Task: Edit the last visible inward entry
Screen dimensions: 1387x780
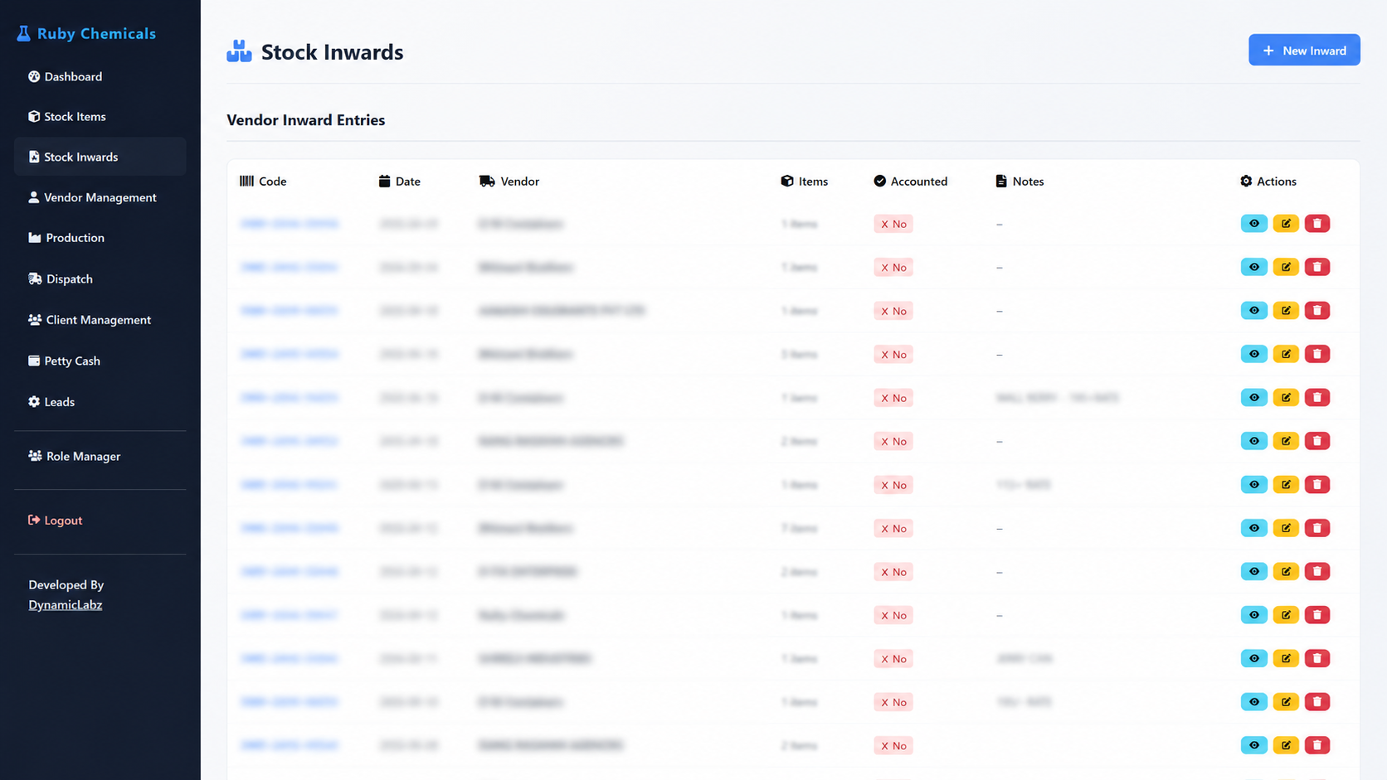Action: [x=1286, y=745]
